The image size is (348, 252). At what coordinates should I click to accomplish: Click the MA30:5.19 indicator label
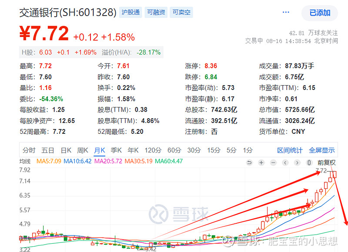coord(138,161)
